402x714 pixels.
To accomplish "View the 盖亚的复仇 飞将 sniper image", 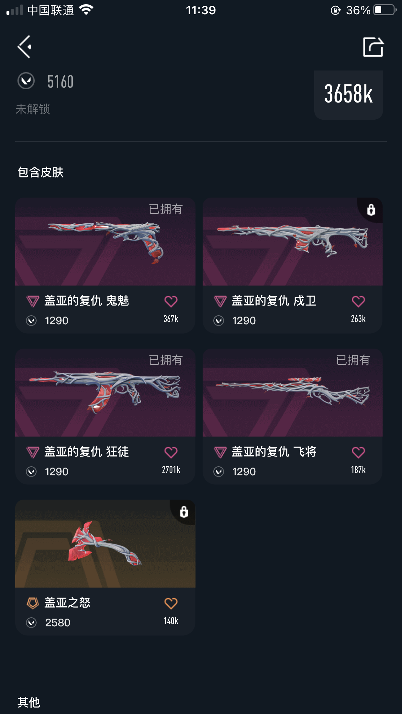I will (293, 393).
